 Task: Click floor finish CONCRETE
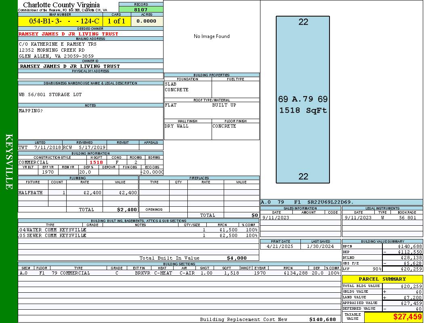coord(224,126)
